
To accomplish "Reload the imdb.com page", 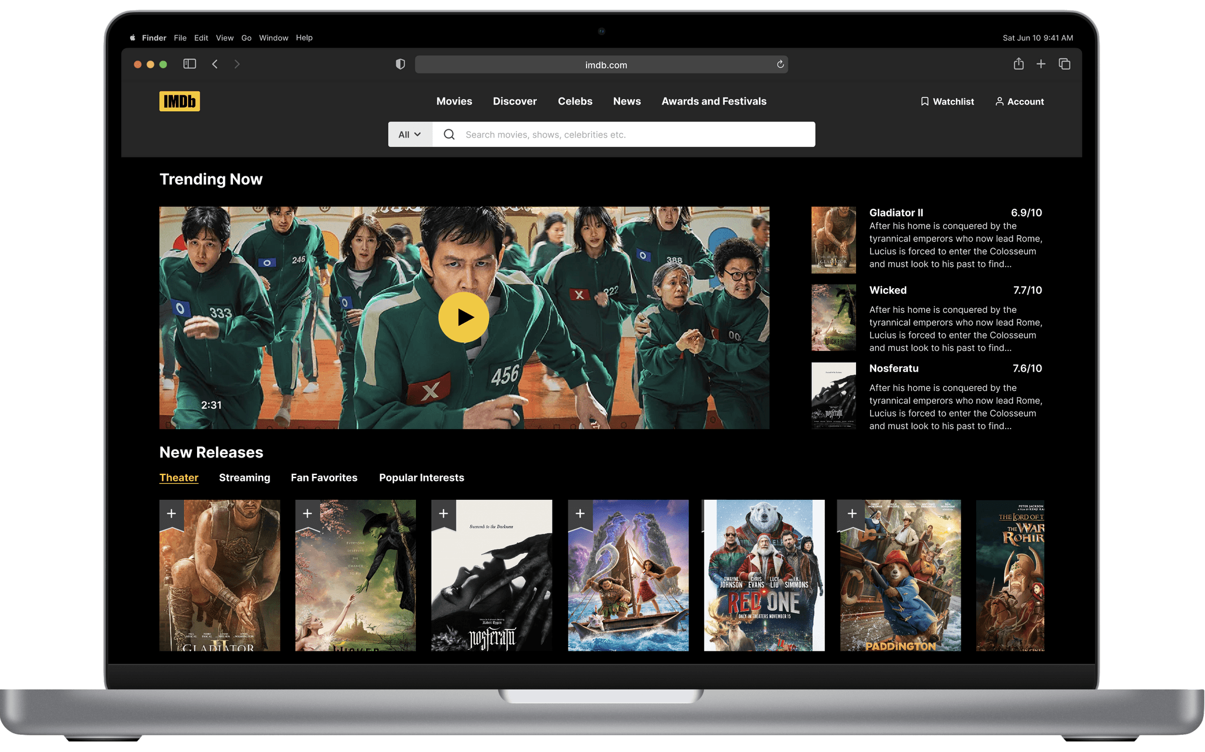I will [780, 65].
